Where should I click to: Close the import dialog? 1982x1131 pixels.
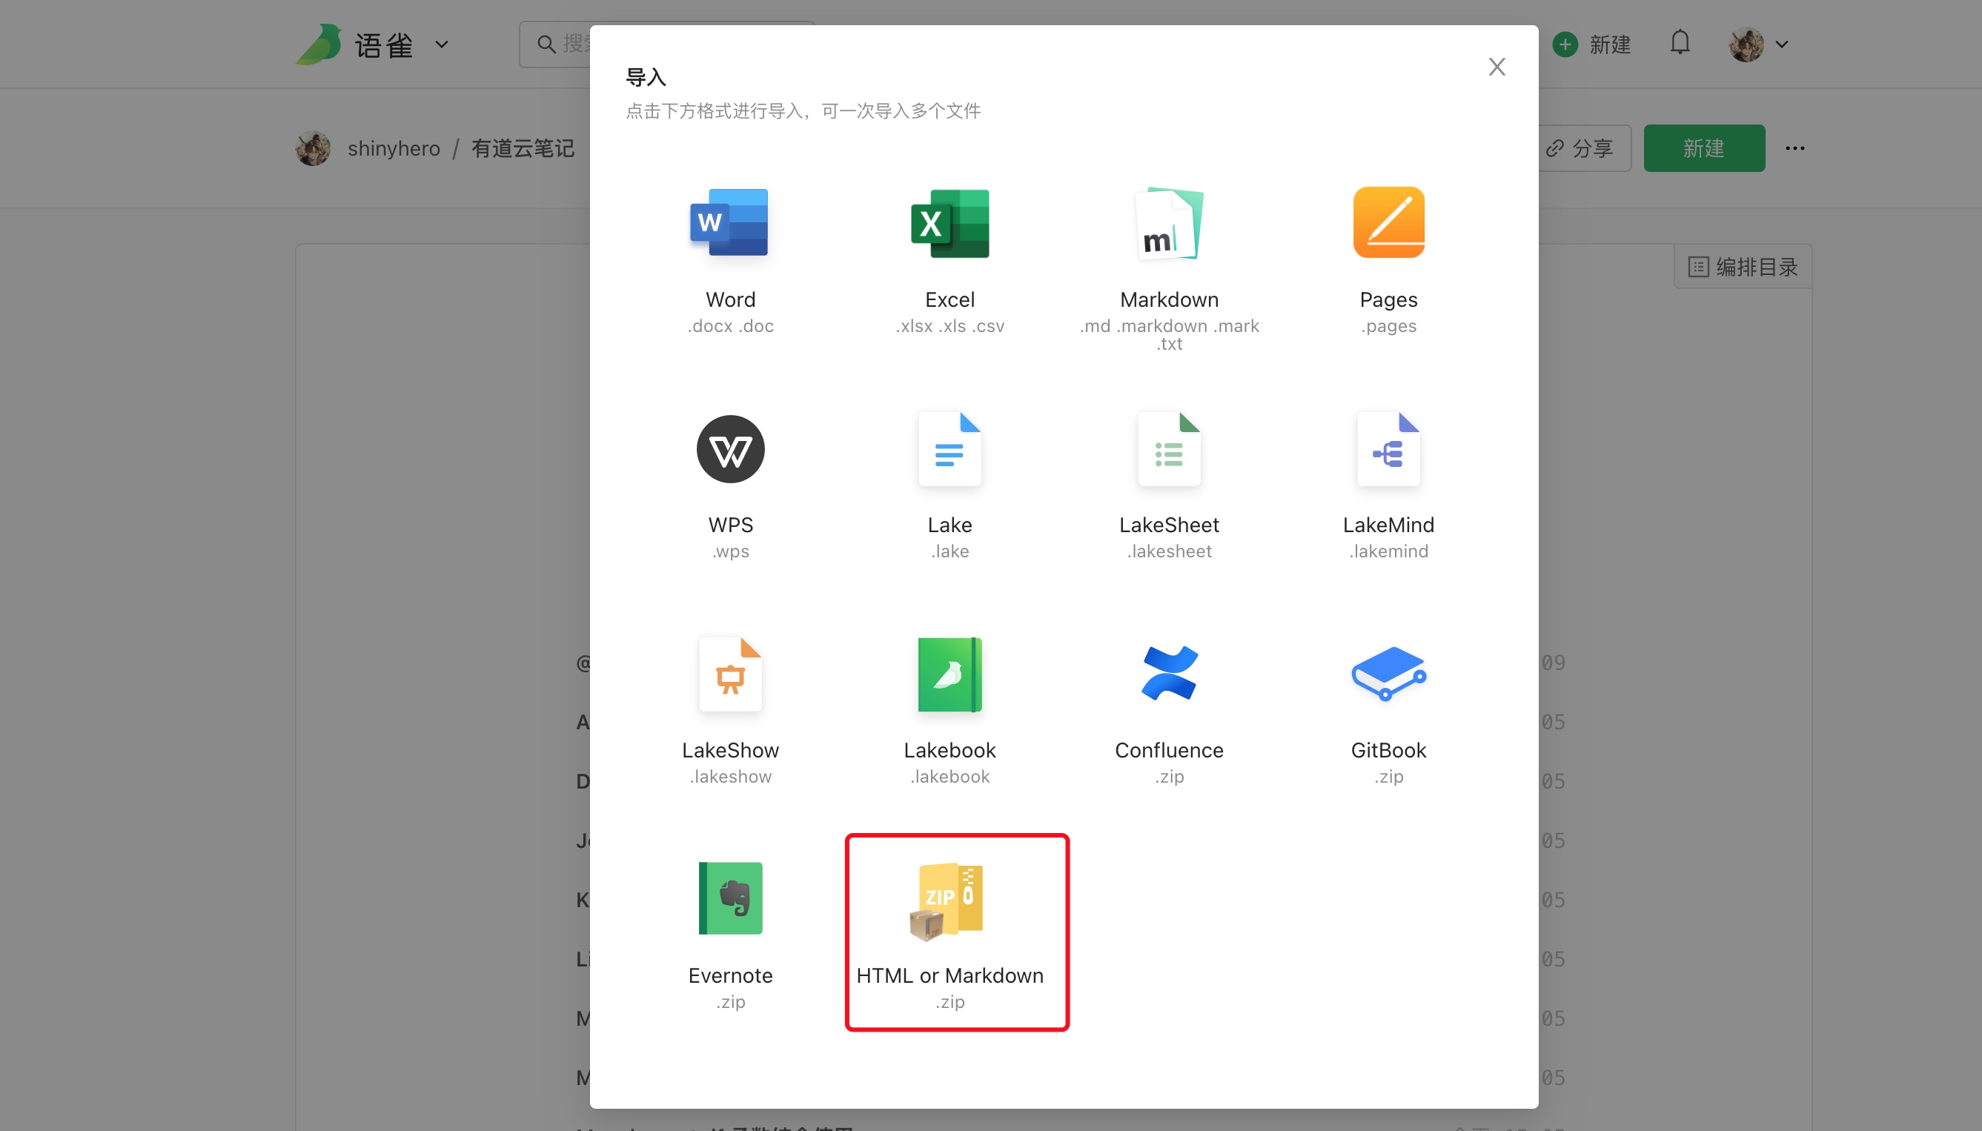point(1496,67)
